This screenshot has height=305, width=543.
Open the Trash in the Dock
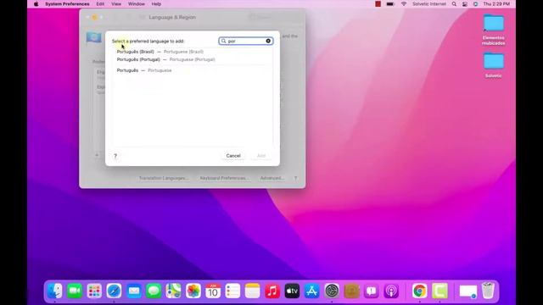(488, 291)
